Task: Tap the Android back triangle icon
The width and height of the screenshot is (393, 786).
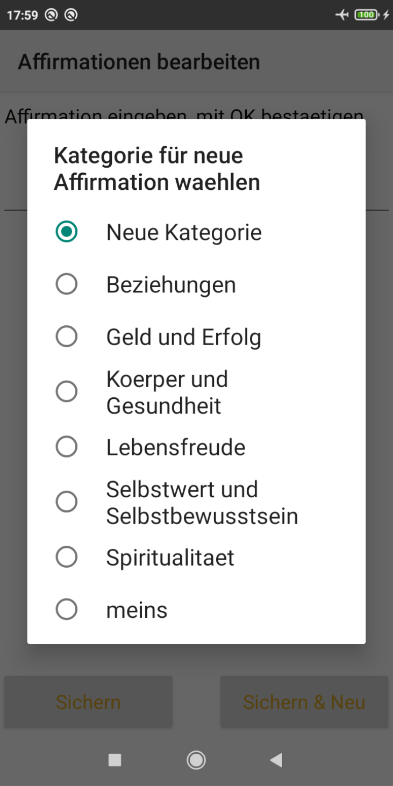Action: 276,760
